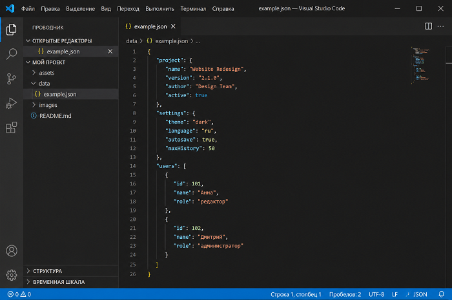Open the editor More Actions ellipsis
Viewport: 452px width, 300px height.
pyautogui.click(x=440, y=26)
